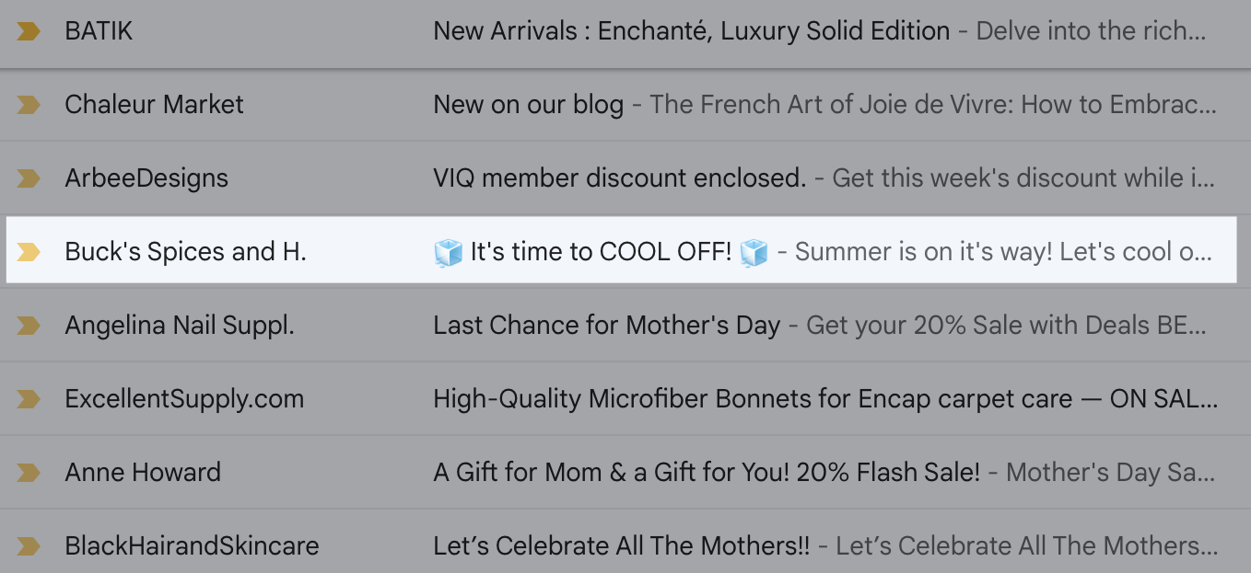Click the importance arrow next to Anne Howard
The image size is (1251, 573).
pos(29,472)
